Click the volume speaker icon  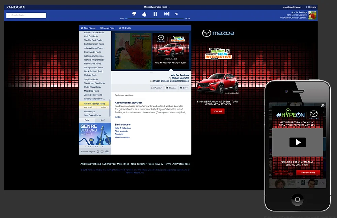click(x=177, y=14)
